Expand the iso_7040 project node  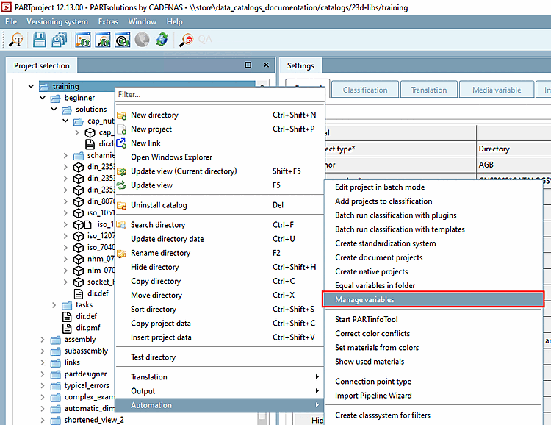click(x=65, y=247)
